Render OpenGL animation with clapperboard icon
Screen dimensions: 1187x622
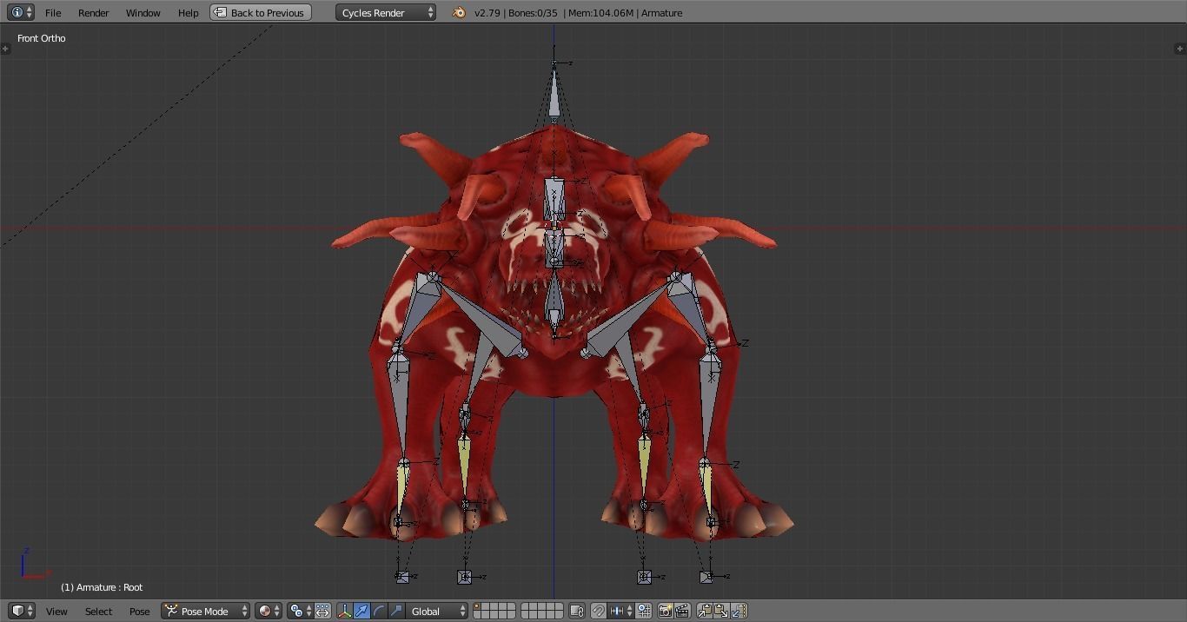(x=682, y=611)
